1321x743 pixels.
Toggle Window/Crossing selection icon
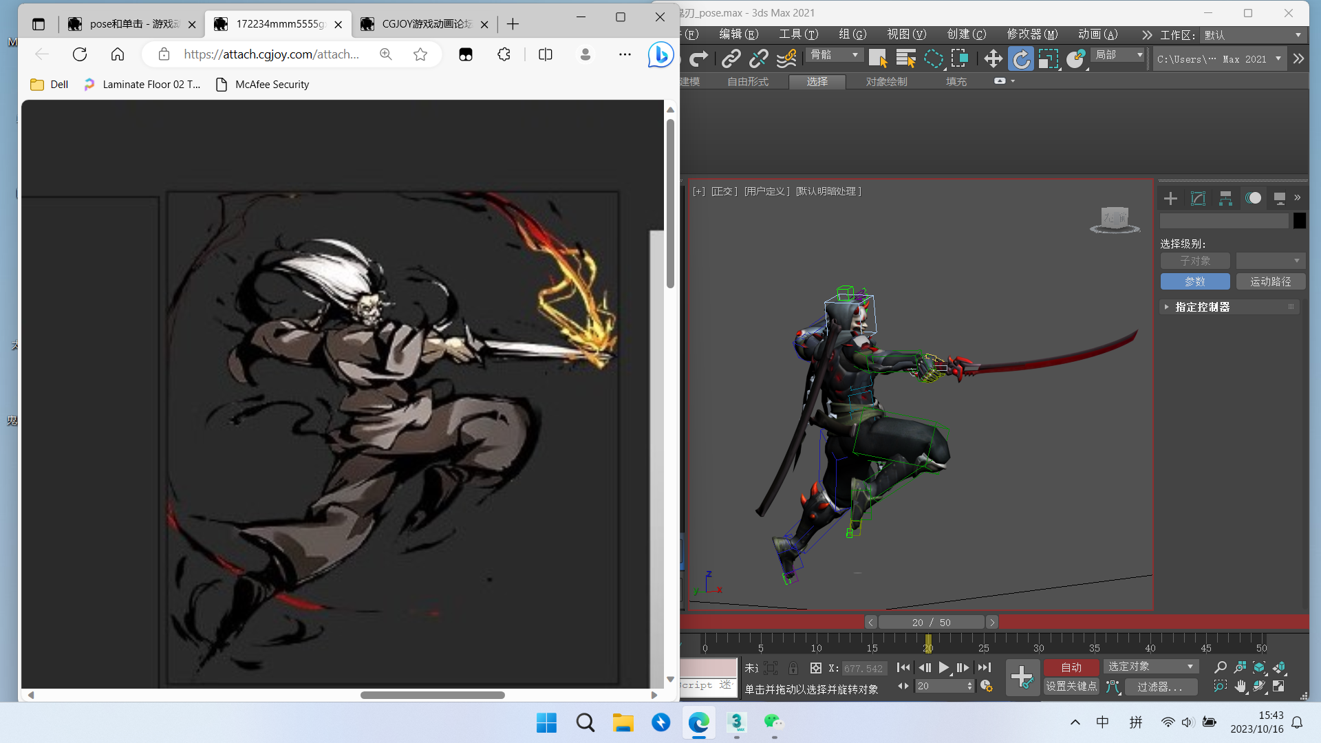coord(960,59)
